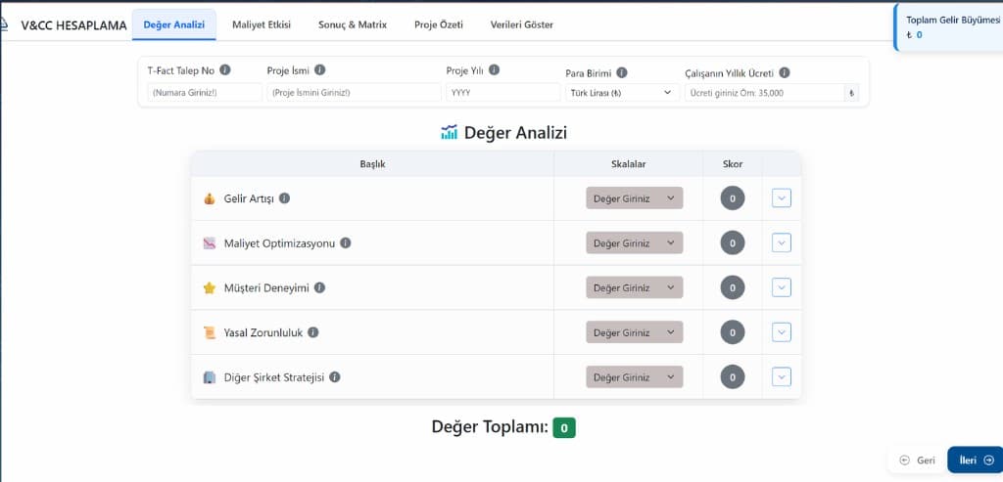Open the Sonuç & Matrix tab
Image resolution: width=1003 pixels, height=482 pixels.
[353, 24]
